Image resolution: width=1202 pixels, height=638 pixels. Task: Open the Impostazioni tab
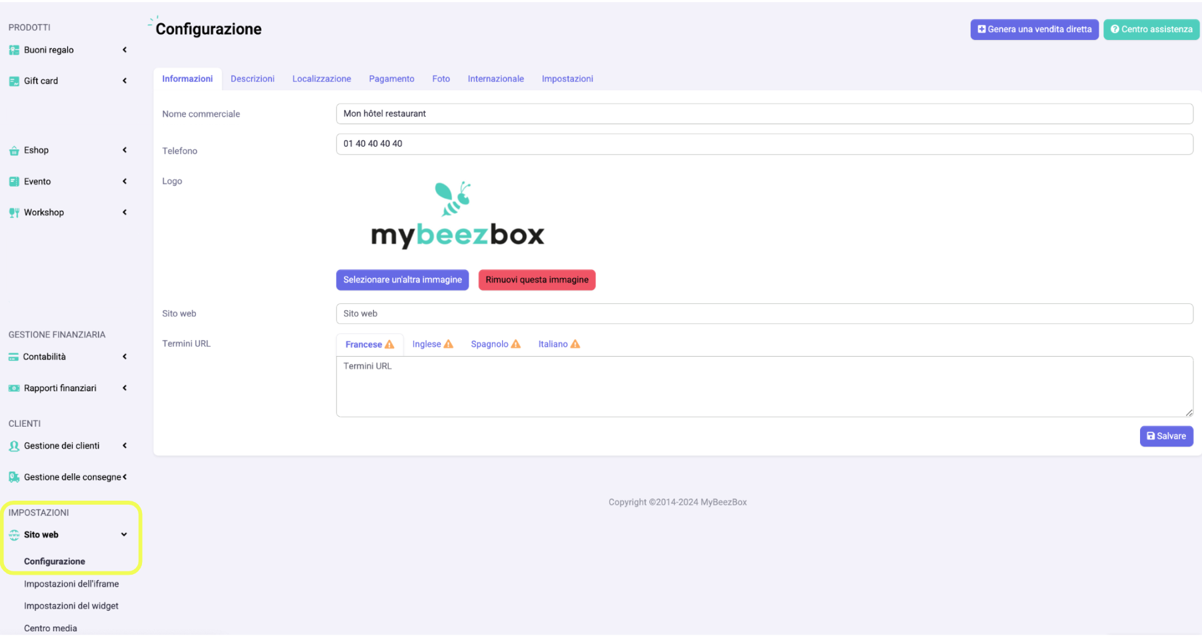tap(567, 79)
